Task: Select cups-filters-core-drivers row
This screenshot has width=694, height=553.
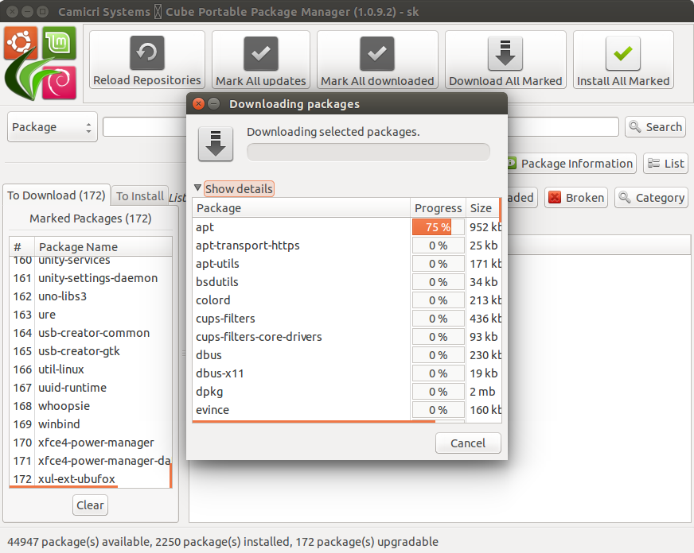Action: [x=347, y=337]
